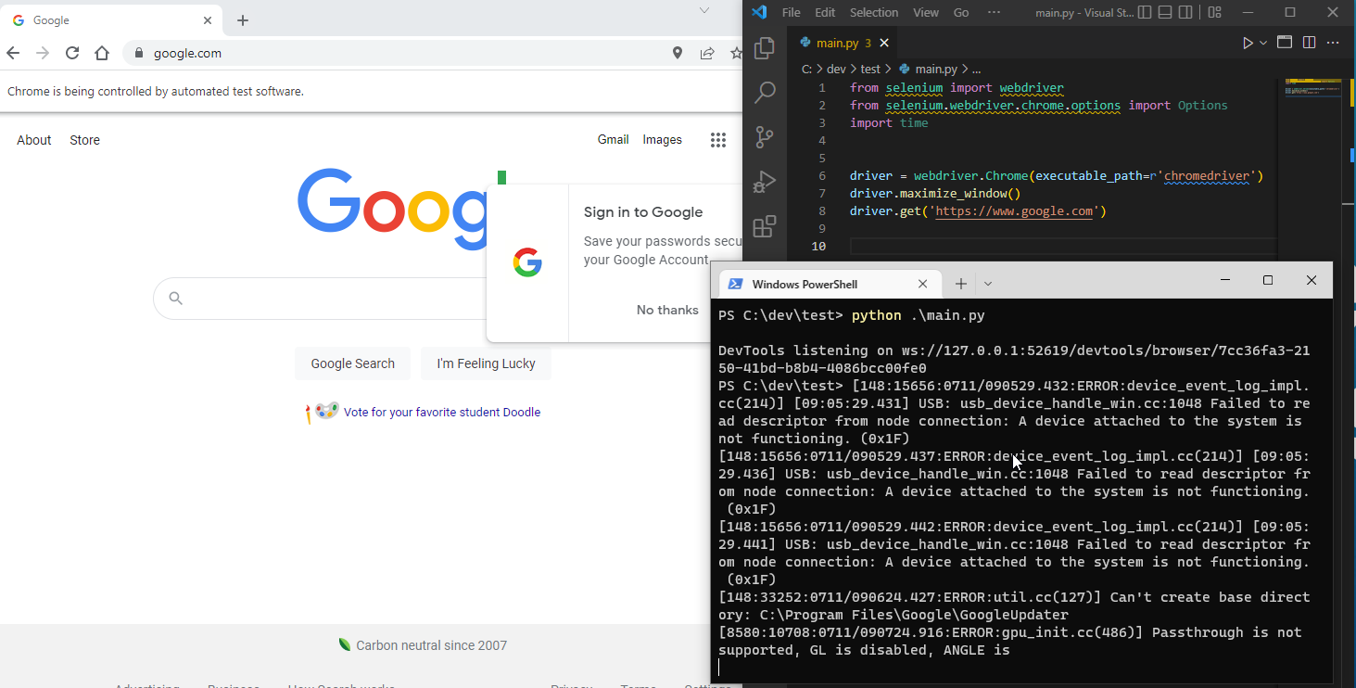Click the 'C:' breadcrumb segment
This screenshot has width=1356, height=688.
(x=806, y=69)
